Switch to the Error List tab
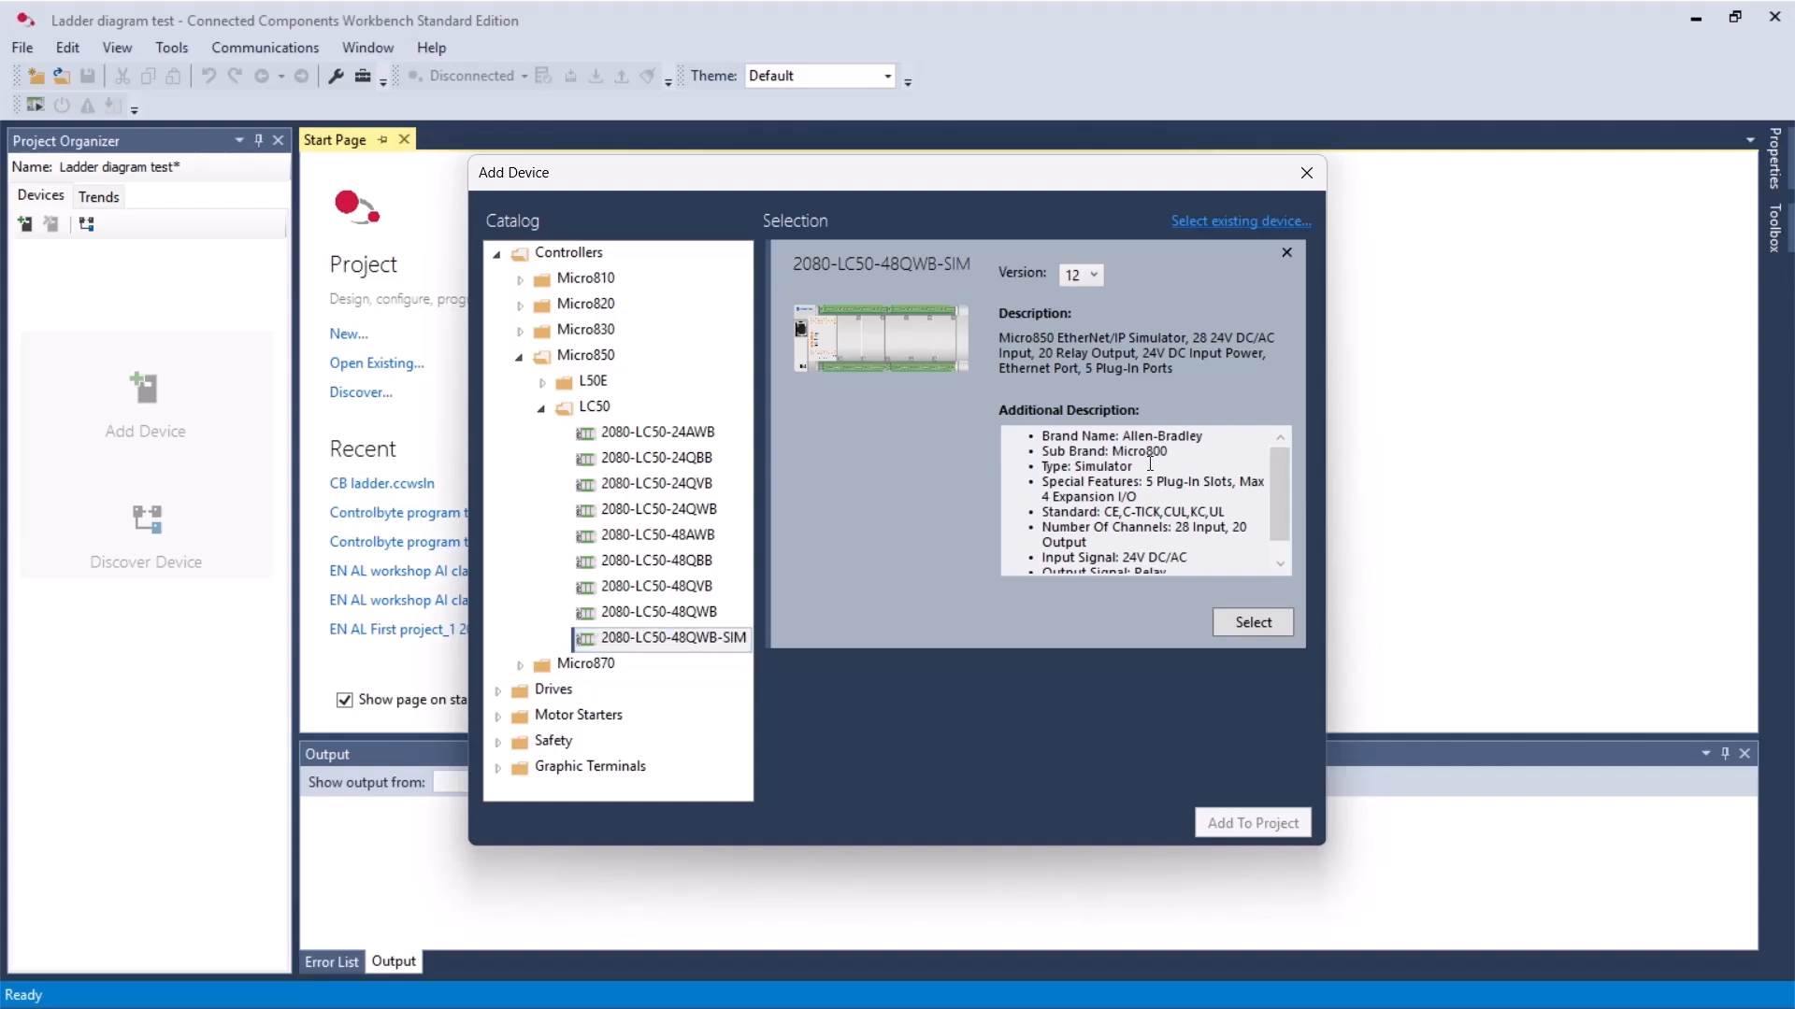 [331, 961]
